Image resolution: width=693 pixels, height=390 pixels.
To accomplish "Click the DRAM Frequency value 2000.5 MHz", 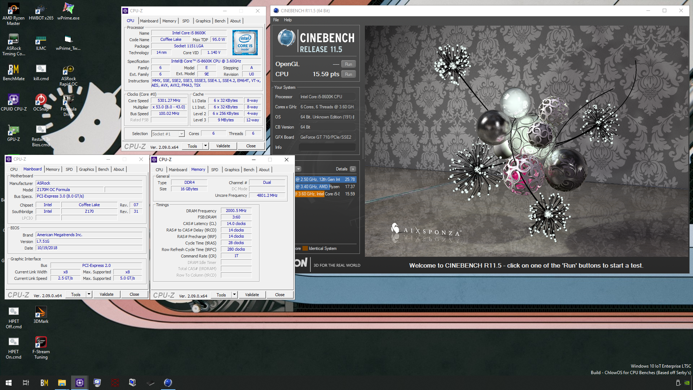I will tap(236, 211).
